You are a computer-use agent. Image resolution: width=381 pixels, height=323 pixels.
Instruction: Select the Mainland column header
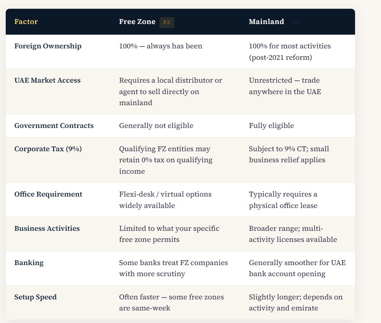(266, 22)
